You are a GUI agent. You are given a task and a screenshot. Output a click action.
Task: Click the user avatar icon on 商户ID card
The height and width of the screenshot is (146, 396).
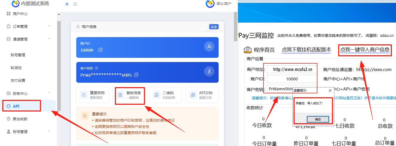tap(209, 47)
